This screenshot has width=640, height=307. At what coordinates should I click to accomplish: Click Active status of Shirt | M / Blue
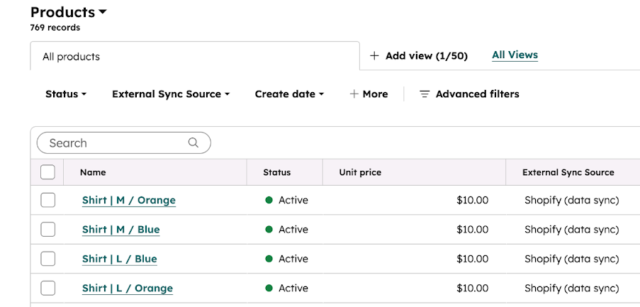[286, 230]
